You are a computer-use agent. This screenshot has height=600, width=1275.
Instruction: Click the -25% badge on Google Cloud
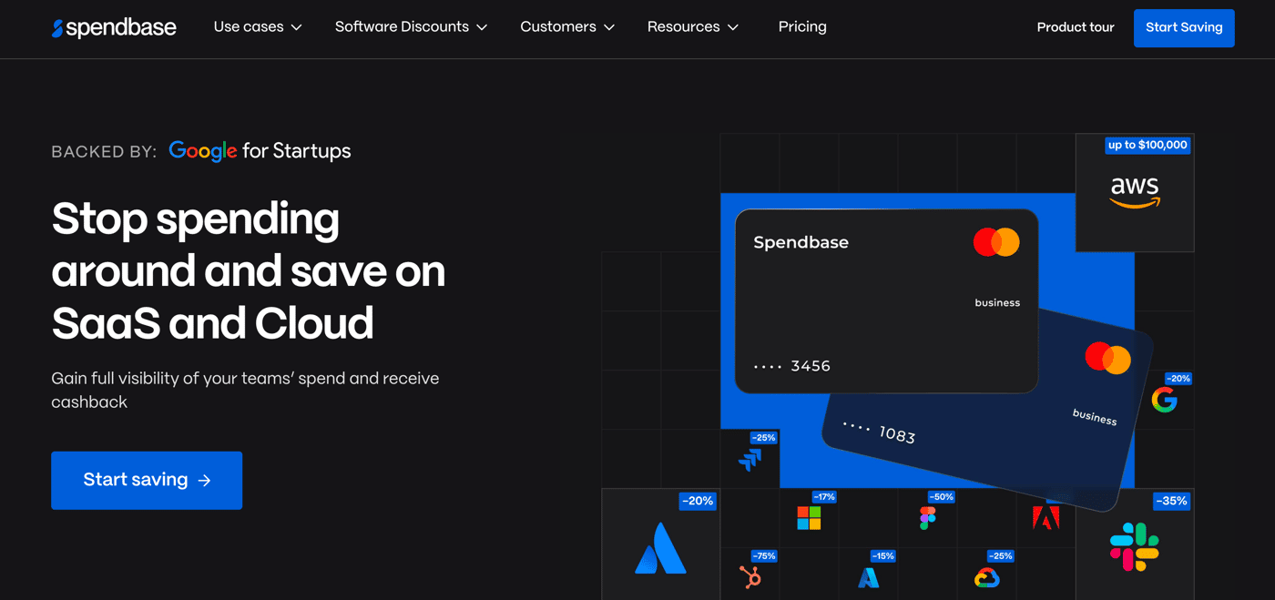pos(1000,556)
